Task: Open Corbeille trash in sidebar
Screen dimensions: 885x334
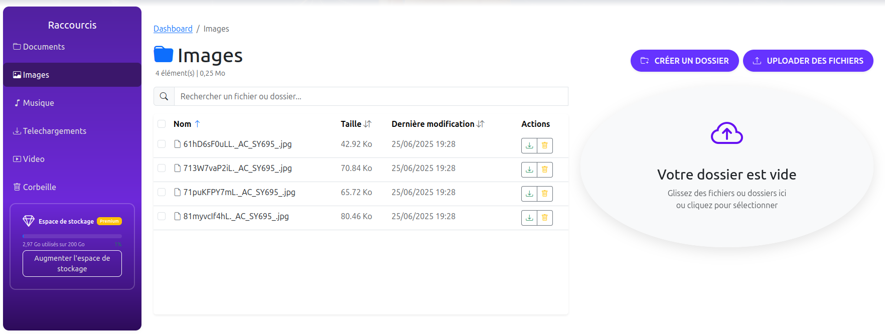Action: pos(72,187)
